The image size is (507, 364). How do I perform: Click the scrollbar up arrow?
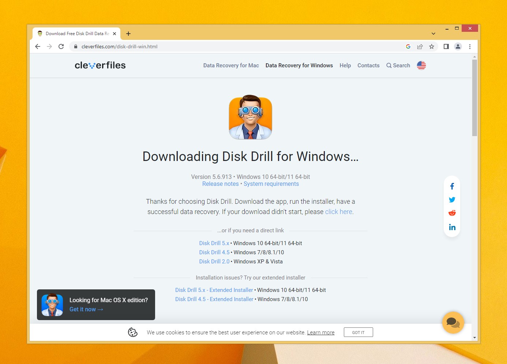click(474, 57)
